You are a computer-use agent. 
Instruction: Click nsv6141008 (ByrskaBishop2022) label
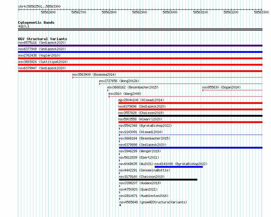181,164
